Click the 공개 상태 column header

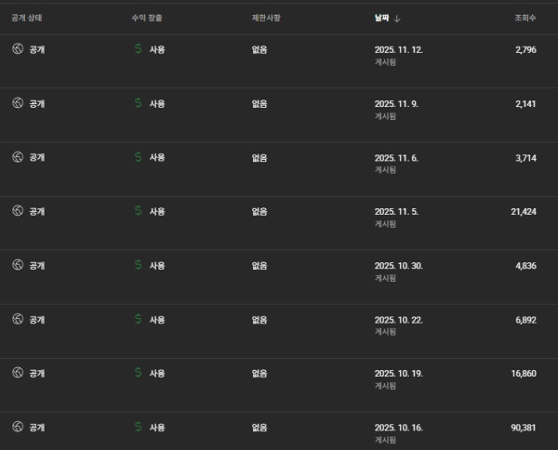(27, 18)
